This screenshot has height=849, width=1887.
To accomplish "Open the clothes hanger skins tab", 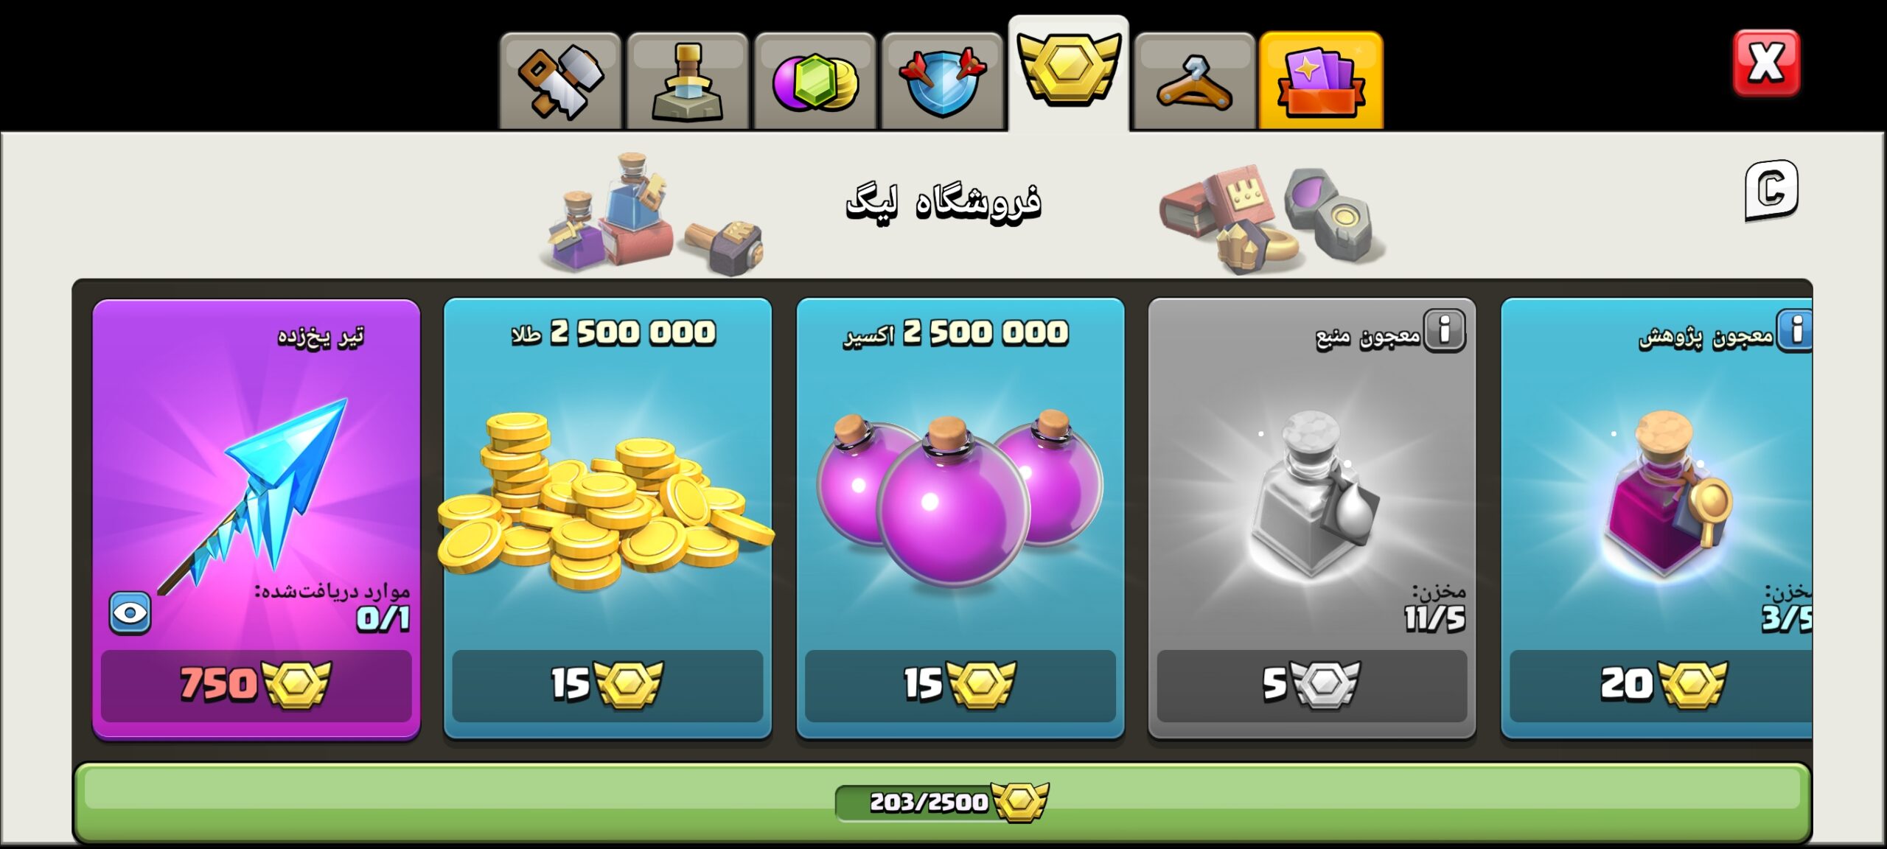I will coord(1195,81).
